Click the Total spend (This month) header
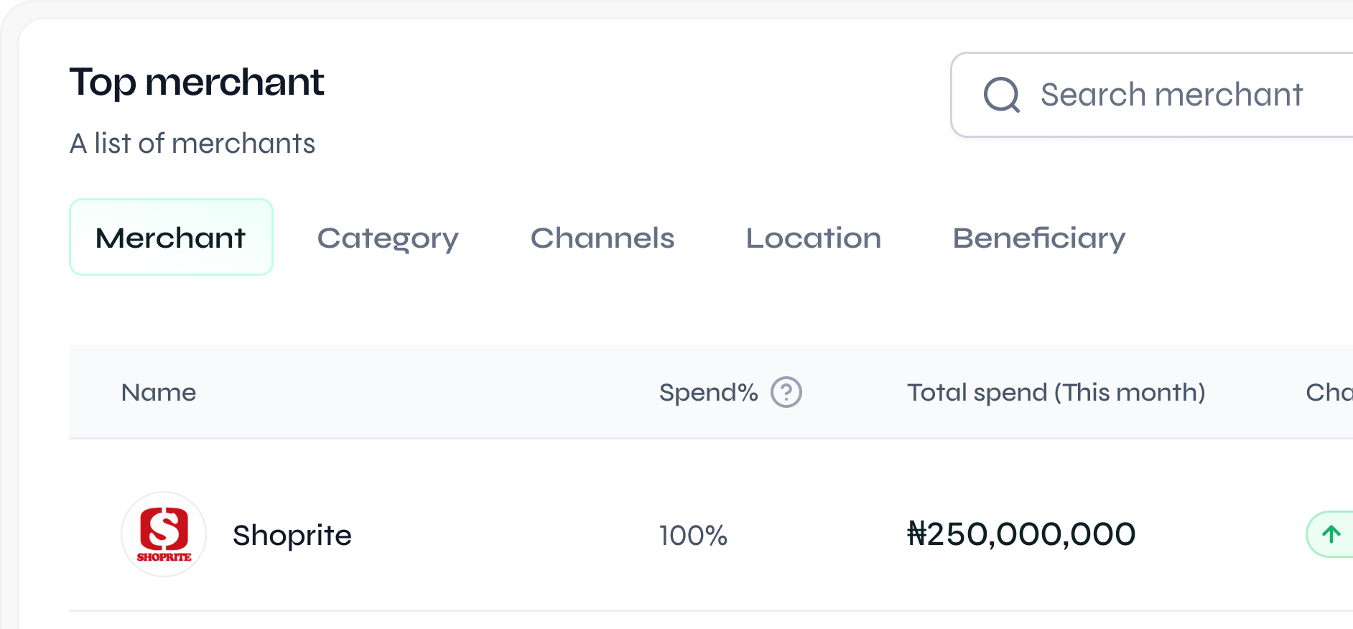This screenshot has width=1353, height=629. click(1056, 392)
